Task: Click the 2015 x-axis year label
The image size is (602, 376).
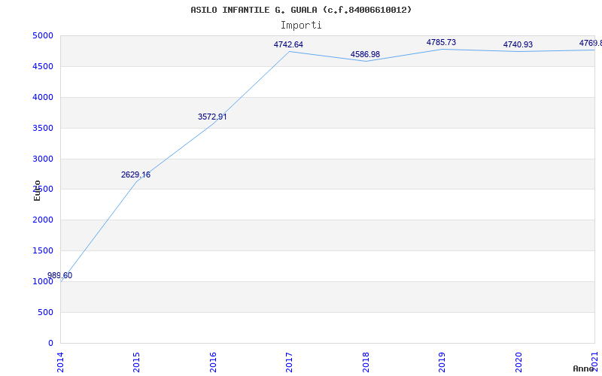Action: pyautogui.click(x=137, y=362)
